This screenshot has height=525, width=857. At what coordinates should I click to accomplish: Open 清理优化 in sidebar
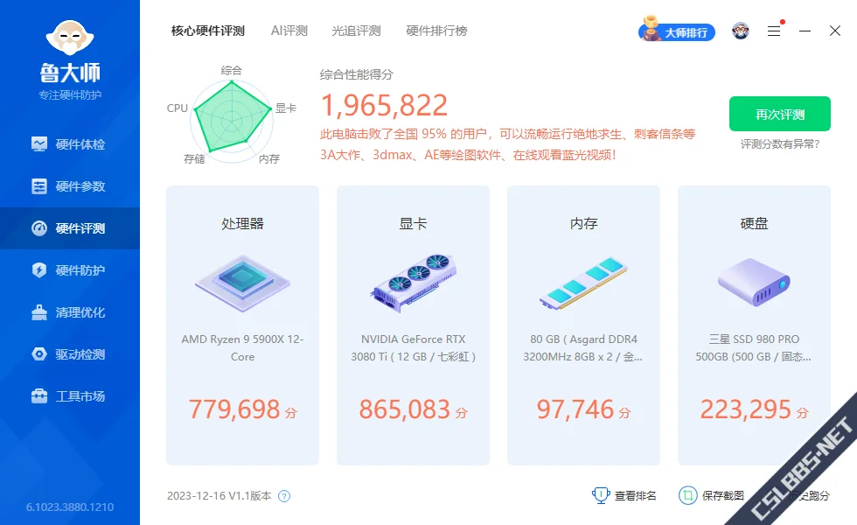click(x=70, y=312)
